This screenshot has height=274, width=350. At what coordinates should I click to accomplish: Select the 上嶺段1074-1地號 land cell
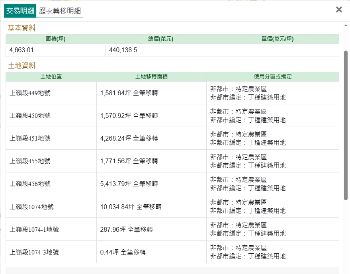34,229
